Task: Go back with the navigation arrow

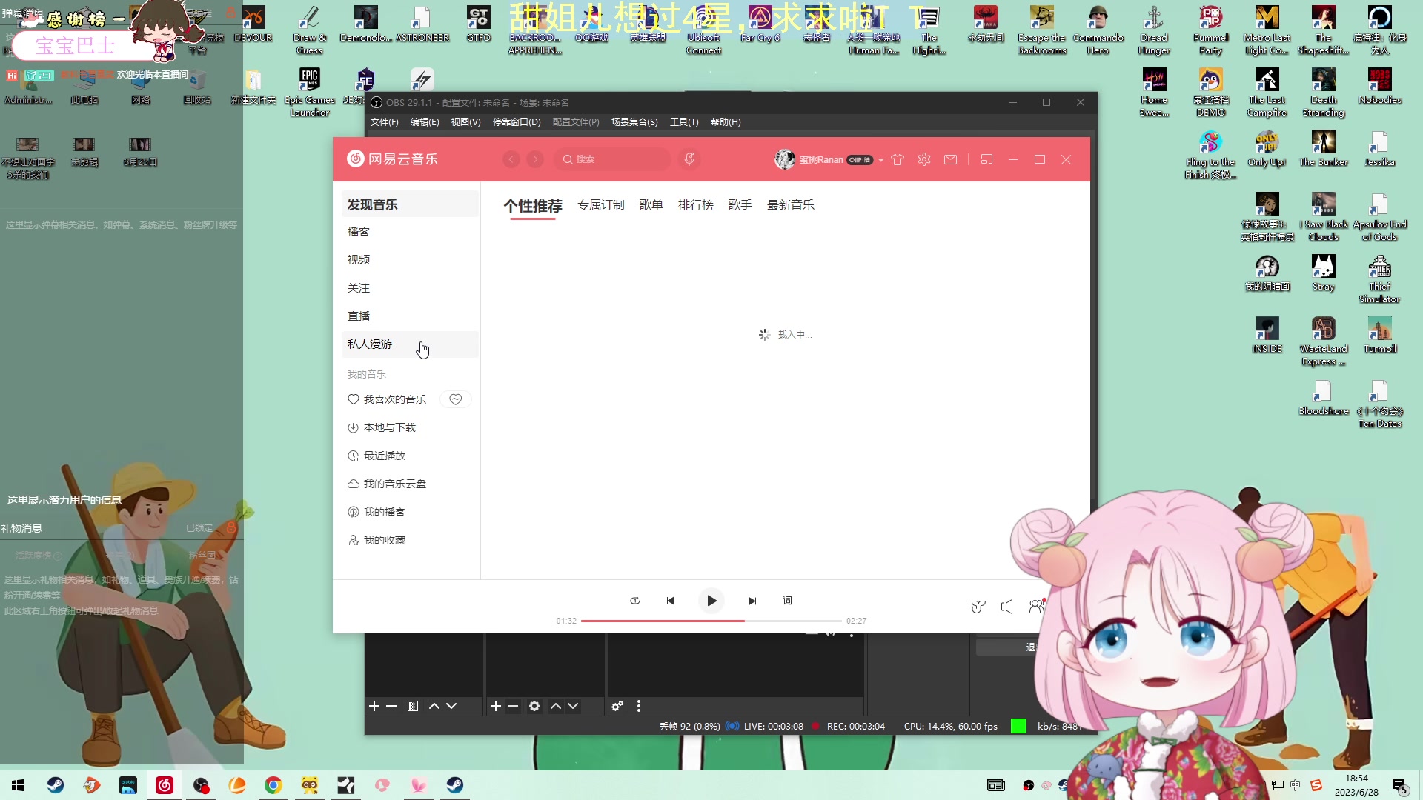Action: tap(511, 159)
